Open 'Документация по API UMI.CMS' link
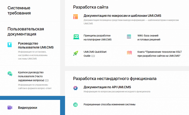 [x=107, y=87]
